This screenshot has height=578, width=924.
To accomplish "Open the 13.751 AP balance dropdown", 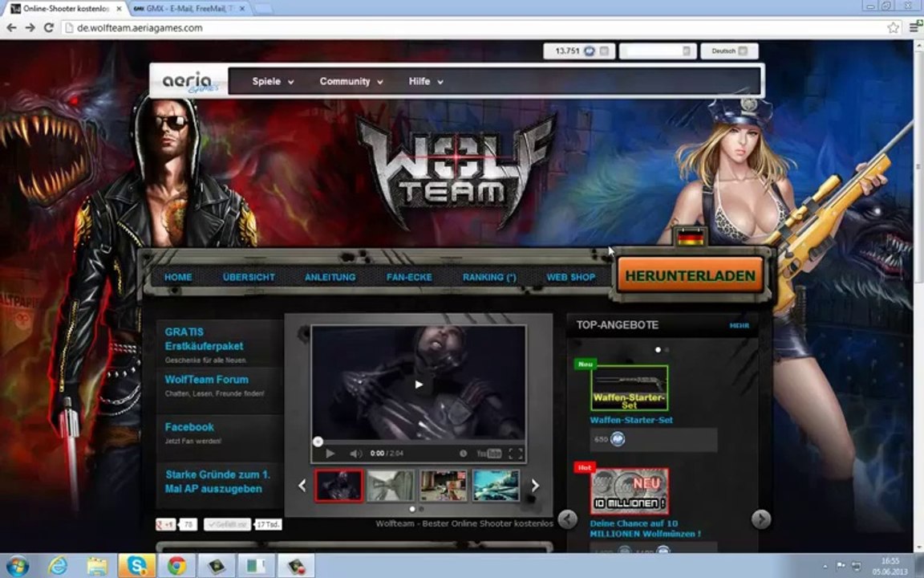I will [x=605, y=51].
